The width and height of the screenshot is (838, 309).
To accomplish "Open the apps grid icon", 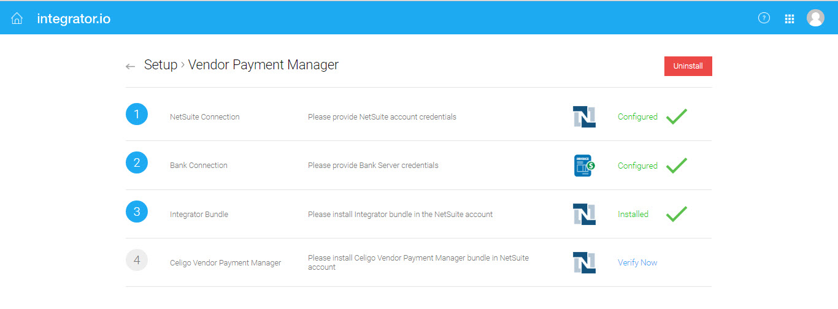I will point(790,19).
